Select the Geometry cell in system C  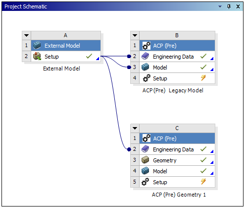177,160
